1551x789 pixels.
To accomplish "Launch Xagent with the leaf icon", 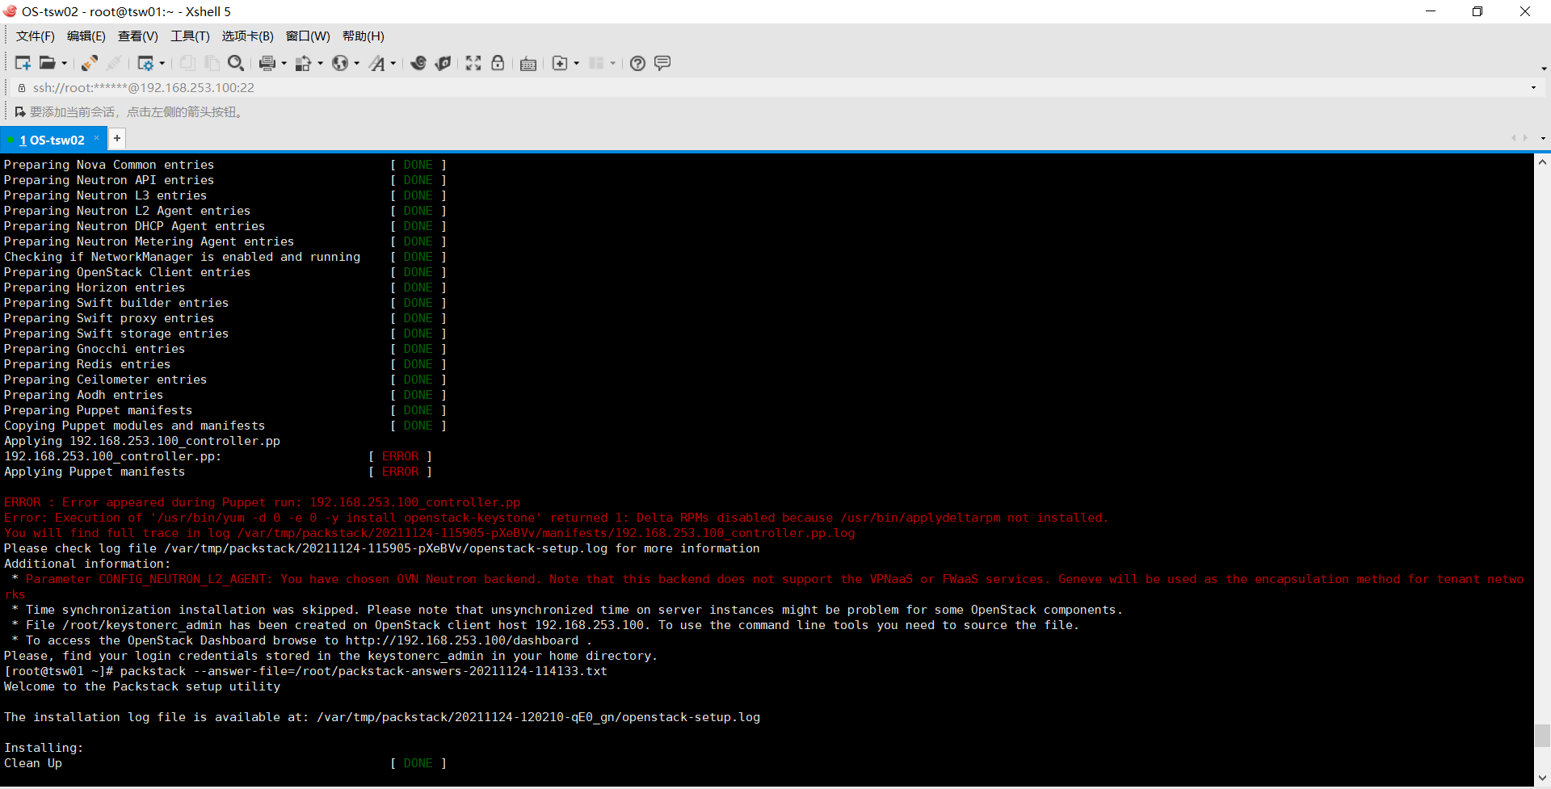I will [443, 63].
